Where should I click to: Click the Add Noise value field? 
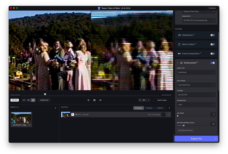tap(213, 115)
